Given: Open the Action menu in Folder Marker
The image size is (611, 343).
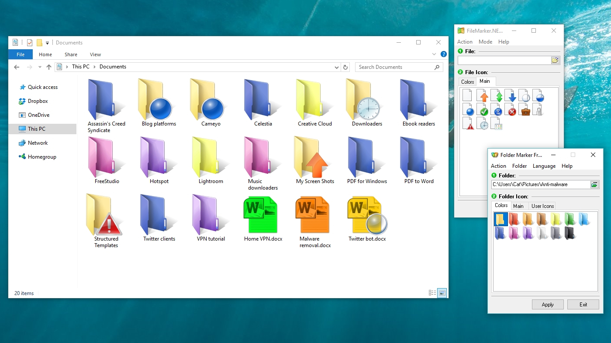Looking at the screenshot, I should pyautogui.click(x=498, y=166).
